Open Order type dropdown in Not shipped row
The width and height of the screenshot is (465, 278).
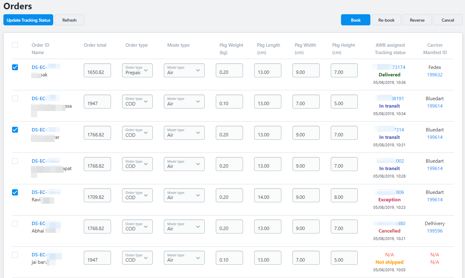click(x=137, y=258)
